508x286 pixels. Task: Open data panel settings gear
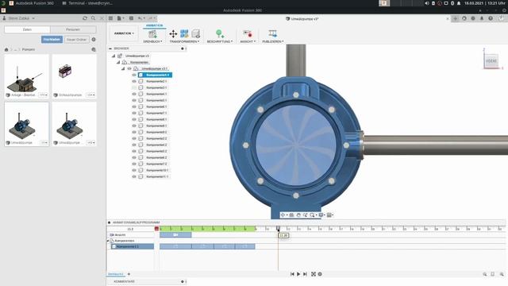[x=94, y=40]
